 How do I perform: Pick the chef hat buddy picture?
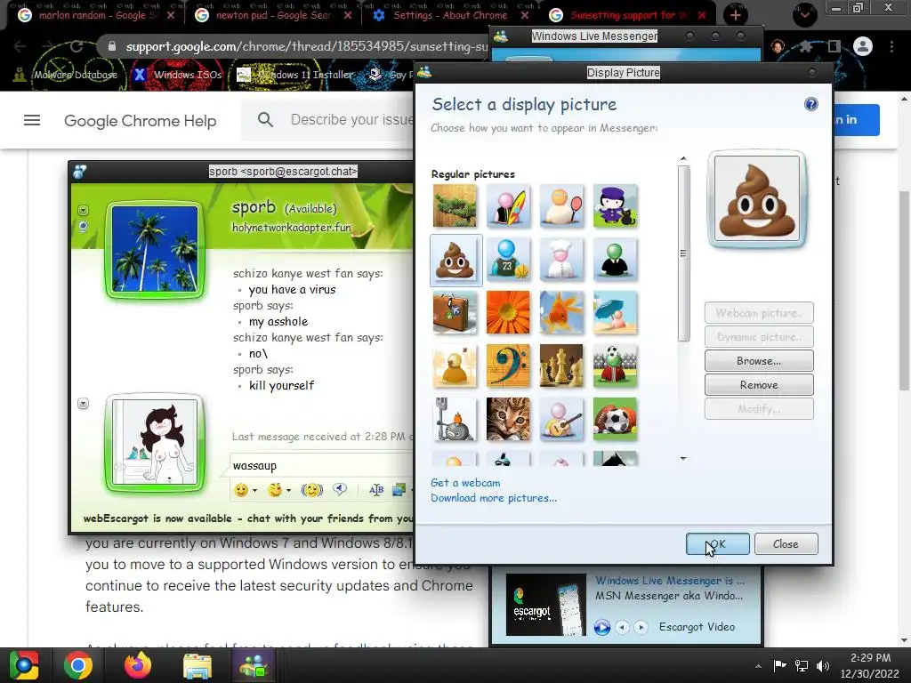coord(561,259)
